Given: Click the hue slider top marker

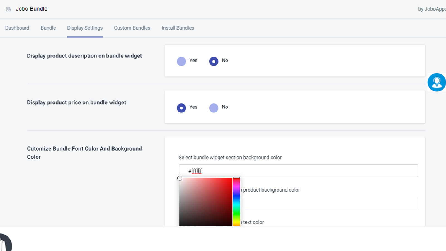Looking at the screenshot, I should (236, 178).
